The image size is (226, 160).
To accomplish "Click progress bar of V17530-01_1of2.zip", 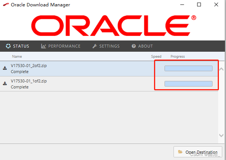I will pyautogui.click(x=189, y=84).
